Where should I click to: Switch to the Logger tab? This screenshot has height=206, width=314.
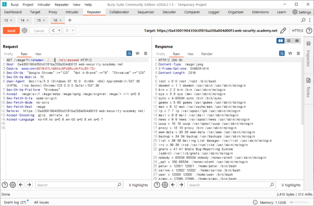point(214,12)
